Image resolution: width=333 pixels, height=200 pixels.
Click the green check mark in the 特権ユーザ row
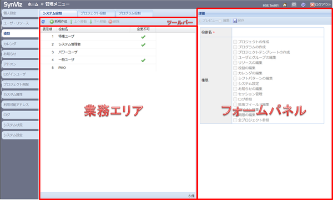[143, 37]
